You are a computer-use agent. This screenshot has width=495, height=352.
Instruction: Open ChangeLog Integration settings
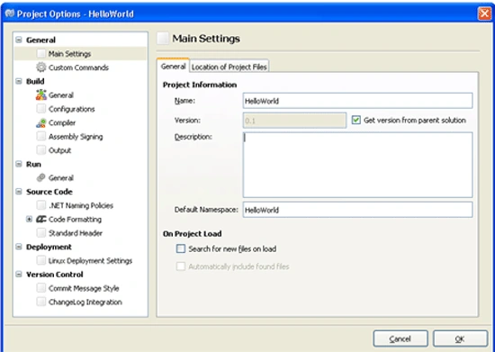[x=85, y=302]
